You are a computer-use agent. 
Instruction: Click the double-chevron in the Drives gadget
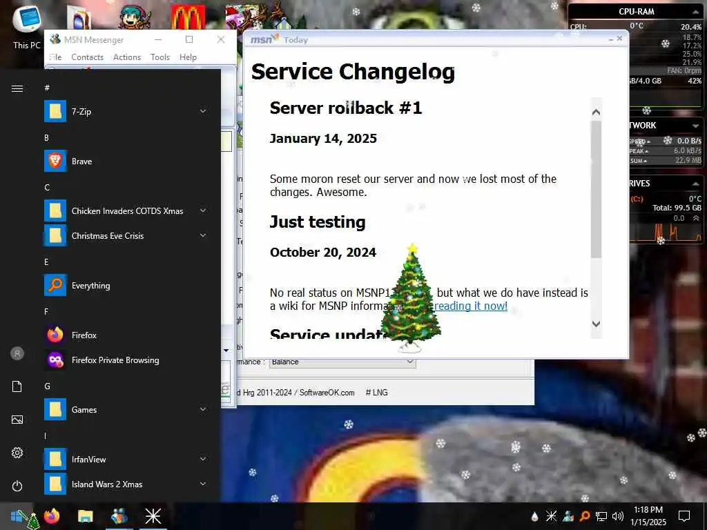pyautogui.click(x=696, y=218)
